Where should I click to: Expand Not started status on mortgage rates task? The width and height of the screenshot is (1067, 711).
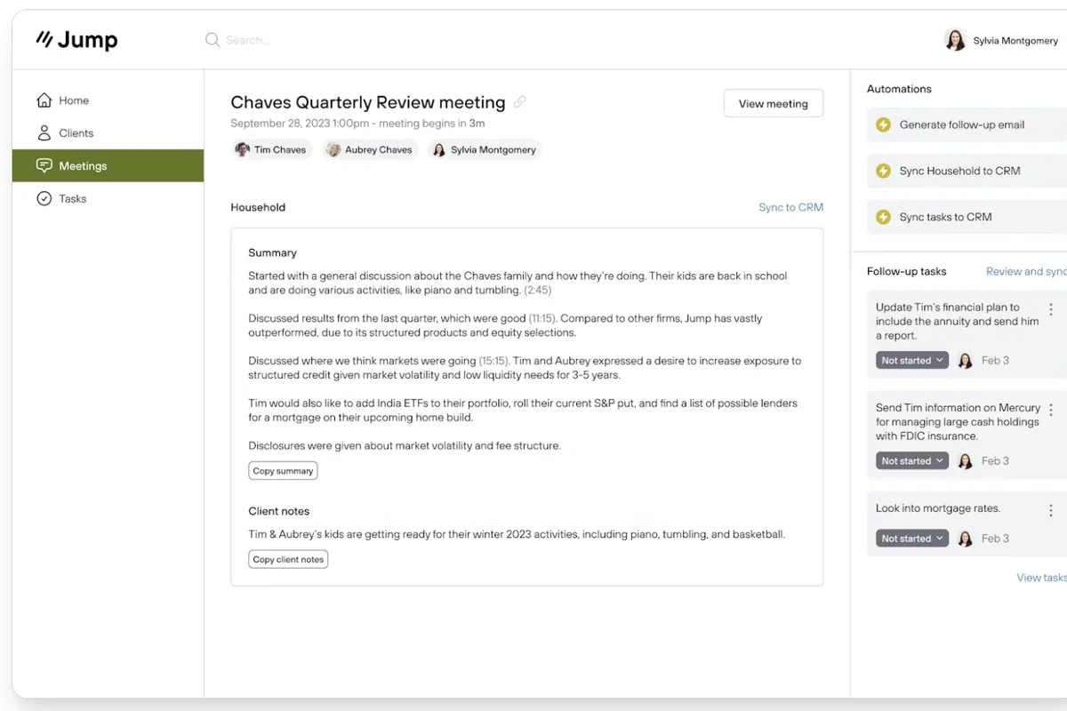coord(912,539)
